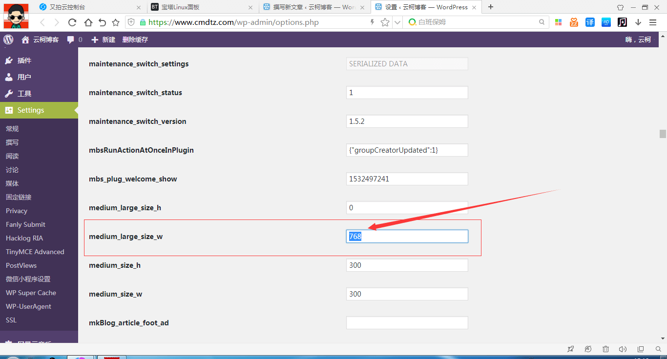Click the WordPress logo in admin bar
Image resolution: width=667 pixels, height=359 pixels.
pyautogui.click(x=8, y=40)
